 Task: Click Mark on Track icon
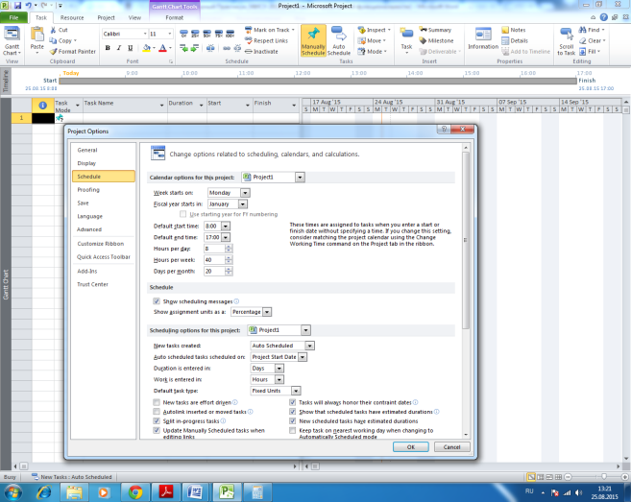pyautogui.click(x=249, y=30)
